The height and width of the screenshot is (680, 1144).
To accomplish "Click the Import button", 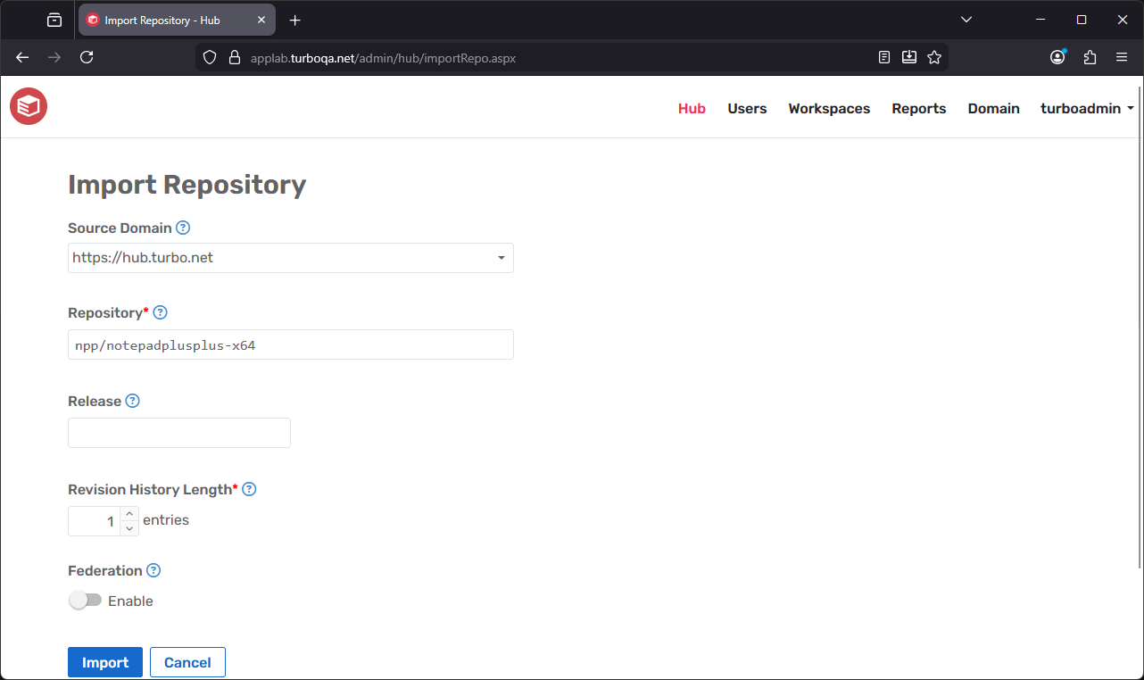I will (x=104, y=662).
